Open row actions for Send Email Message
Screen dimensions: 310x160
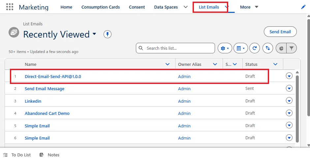[289, 88]
